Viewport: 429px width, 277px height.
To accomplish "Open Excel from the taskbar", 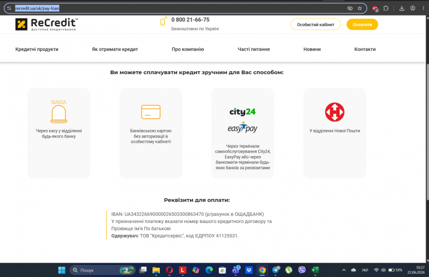I will (315, 270).
